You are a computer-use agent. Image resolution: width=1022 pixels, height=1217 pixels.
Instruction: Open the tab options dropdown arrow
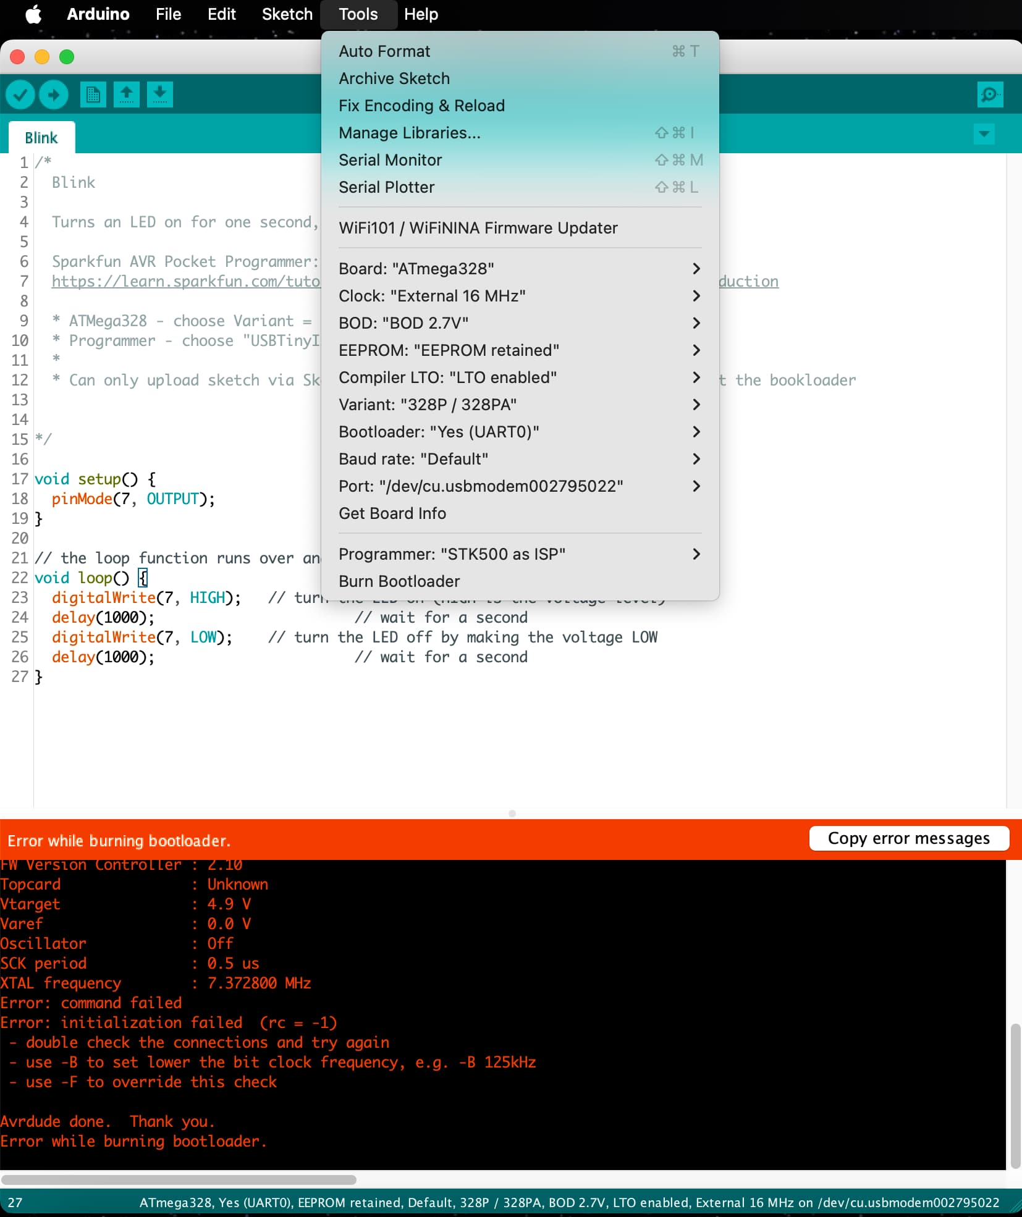coord(984,134)
